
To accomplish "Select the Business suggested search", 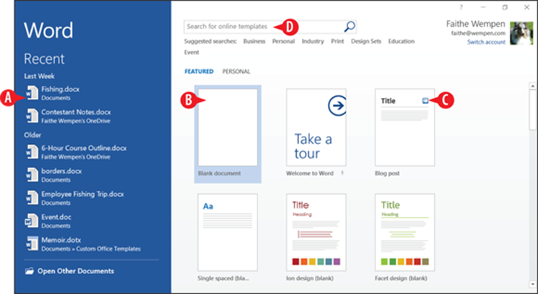I will click(x=255, y=42).
